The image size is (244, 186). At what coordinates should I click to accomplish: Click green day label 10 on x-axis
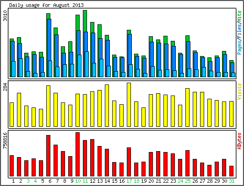pos(78,181)
